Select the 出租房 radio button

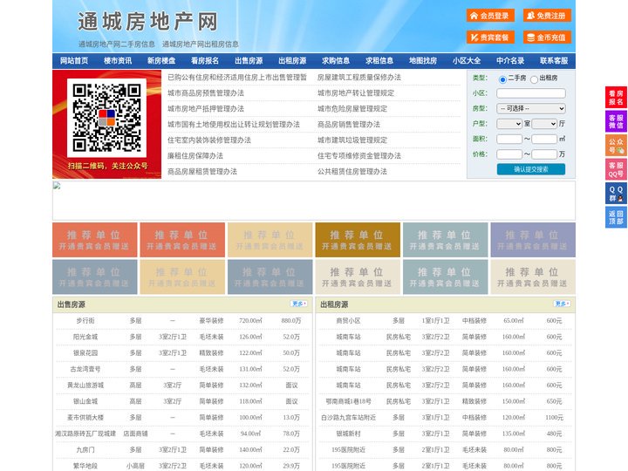coord(534,79)
